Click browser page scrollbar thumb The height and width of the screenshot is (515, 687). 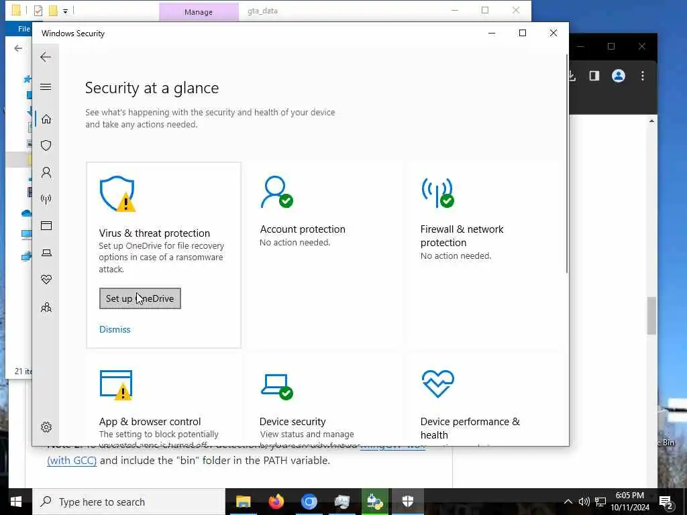[651, 315]
